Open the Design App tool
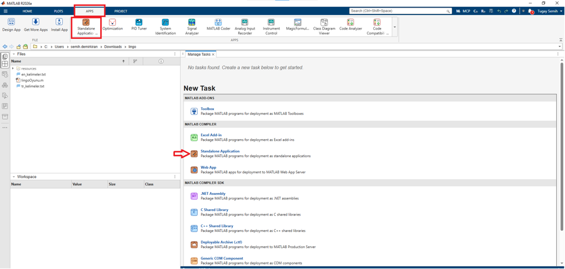The width and height of the screenshot is (565, 269). (12, 26)
